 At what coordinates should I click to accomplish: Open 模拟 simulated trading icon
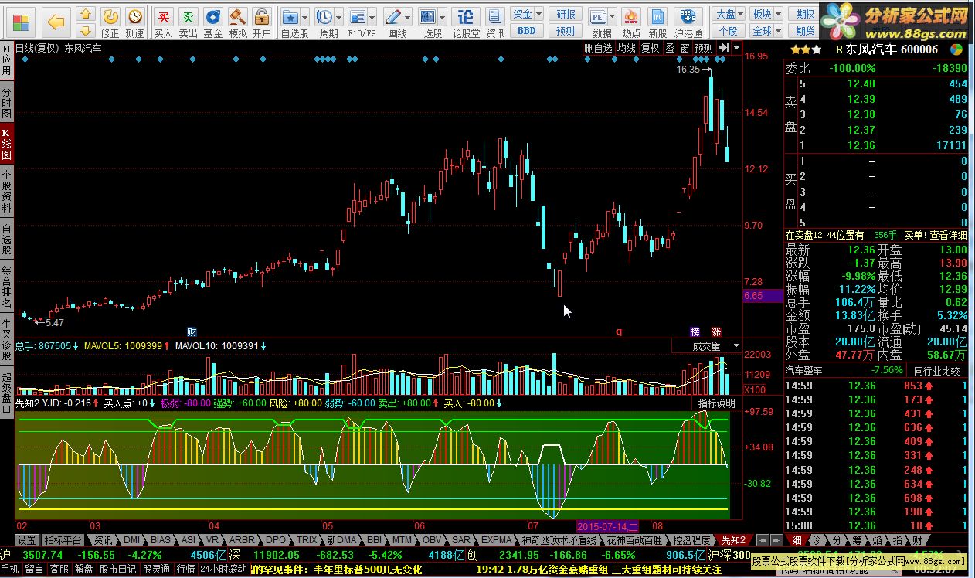[237, 22]
